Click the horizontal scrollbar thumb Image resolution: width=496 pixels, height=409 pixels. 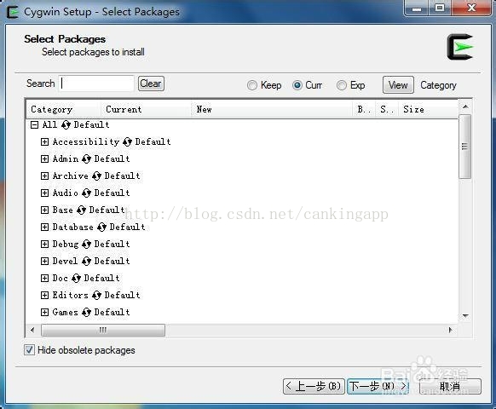[103, 331]
